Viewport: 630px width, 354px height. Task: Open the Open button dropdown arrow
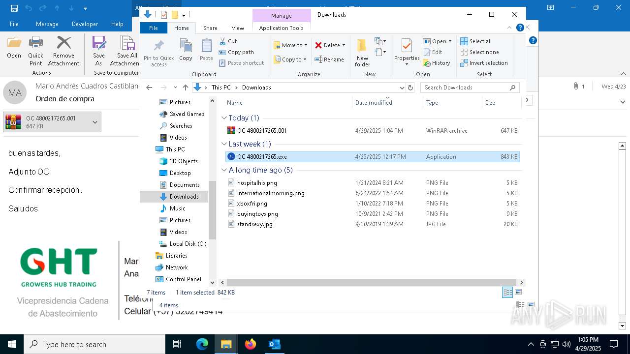450,41
